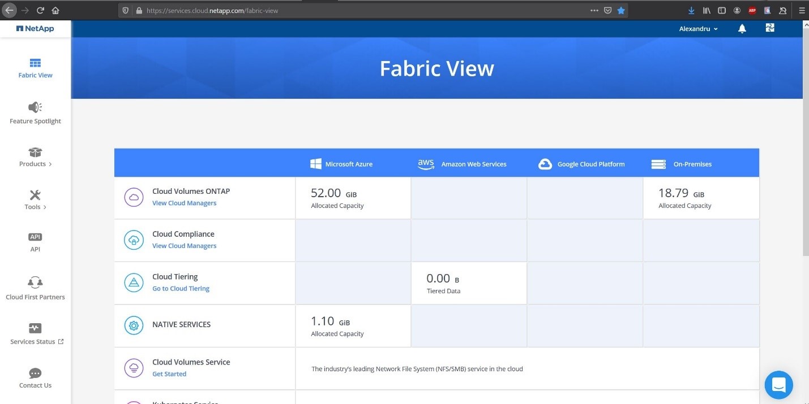Click the browser address bar URL
The height and width of the screenshot is (404, 809).
pyautogui.click(x=212, y=10)
